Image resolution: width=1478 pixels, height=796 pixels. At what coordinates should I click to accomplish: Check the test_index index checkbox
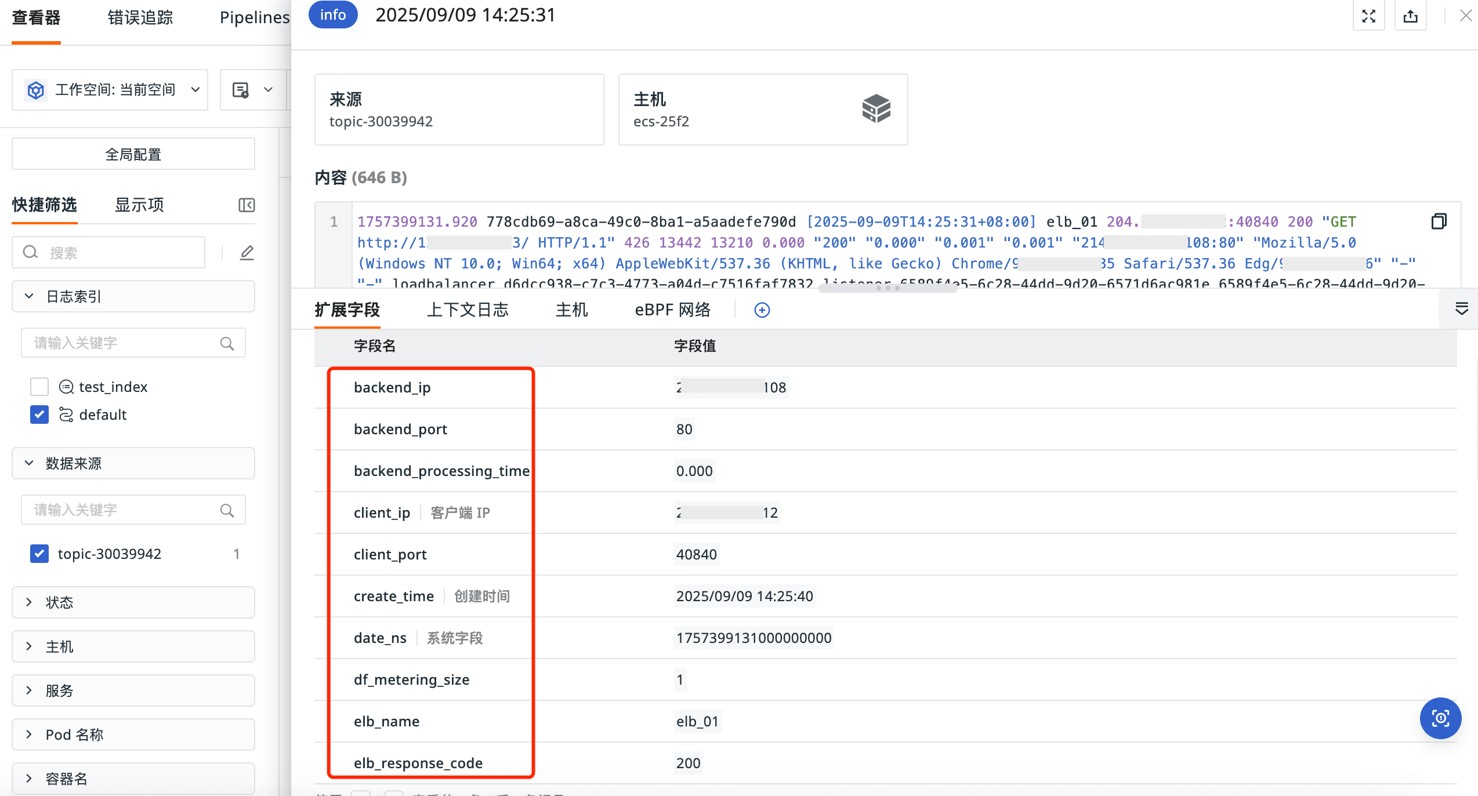39,387
